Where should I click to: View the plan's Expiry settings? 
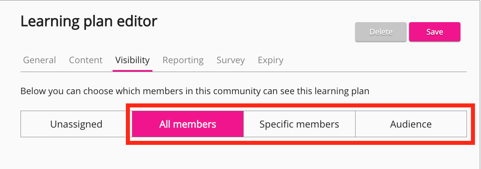[x=270, y=60]
